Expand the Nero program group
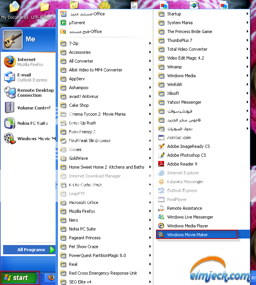256x285 pixels. 106,220
